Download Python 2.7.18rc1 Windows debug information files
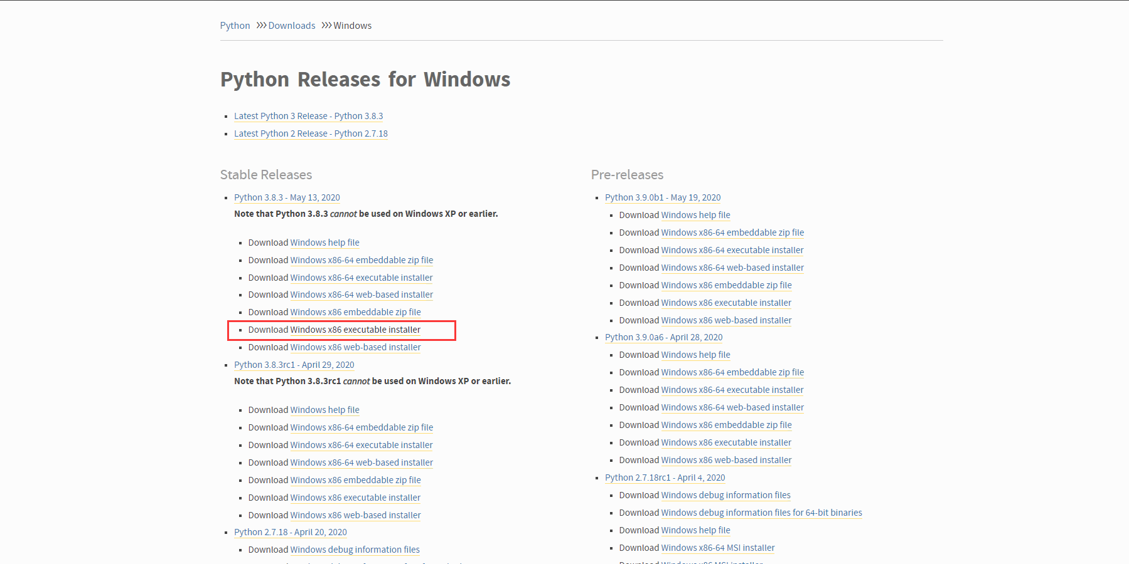This screenshot has height=564, width=1129. coord(725,495)
